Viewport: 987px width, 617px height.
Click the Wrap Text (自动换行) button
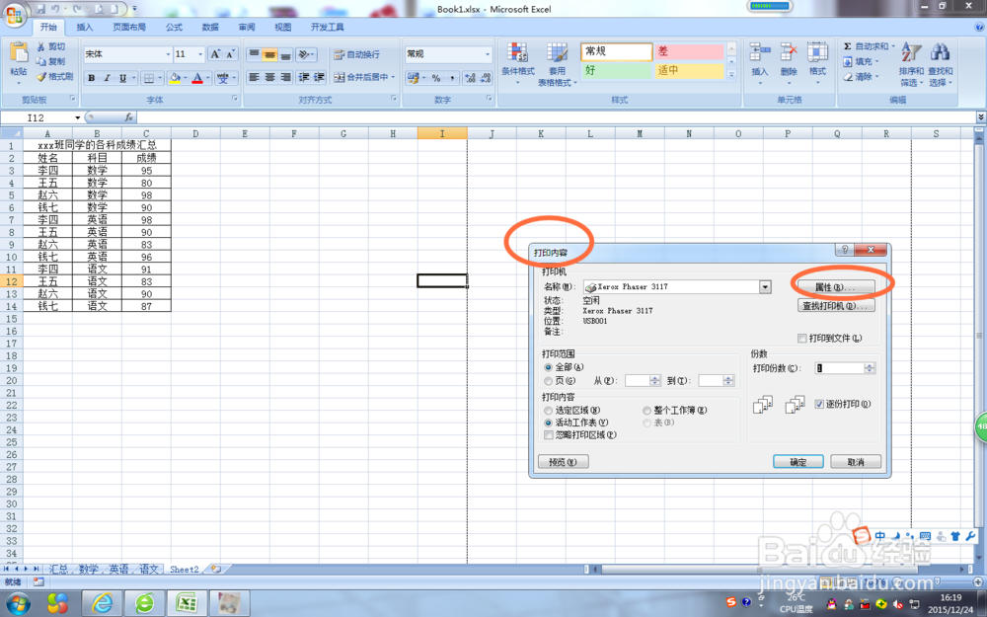(x=356, y=54)
